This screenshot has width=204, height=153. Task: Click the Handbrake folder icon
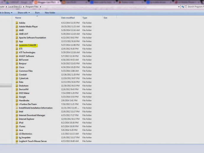point(17,101)
